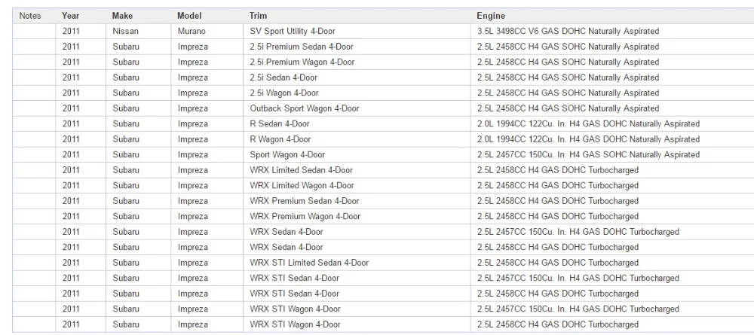The width and height of the screenshot is (754, 335).
Task: Select the Nissan Murano SV Sport Utility row
Action: (383, 31)
